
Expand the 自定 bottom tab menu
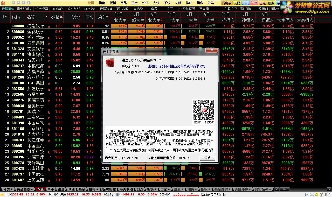point(165,189)
